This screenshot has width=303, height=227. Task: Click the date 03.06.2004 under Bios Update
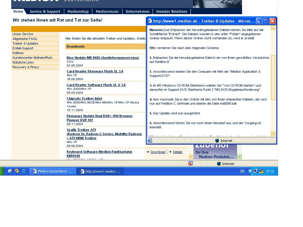(x=75, y=65)
